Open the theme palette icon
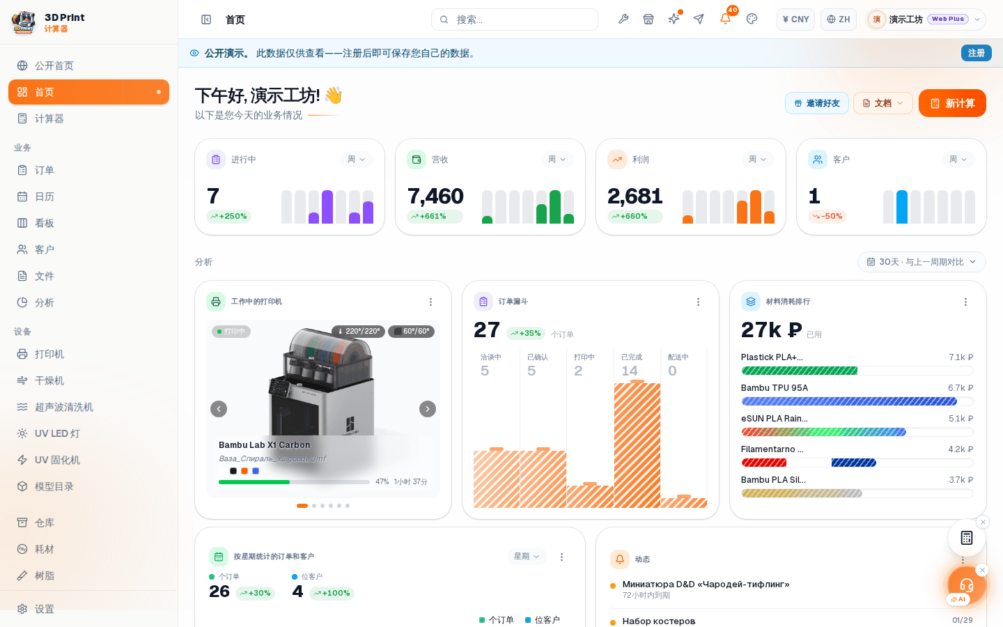Image resolution: width=1003 pixels, height=627 pixels. point(752,20)
